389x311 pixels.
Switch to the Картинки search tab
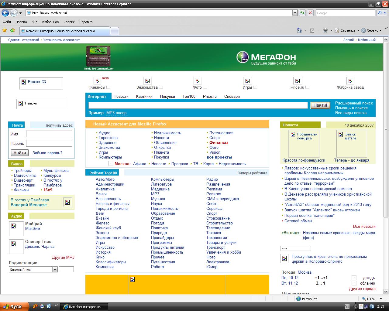144,96
